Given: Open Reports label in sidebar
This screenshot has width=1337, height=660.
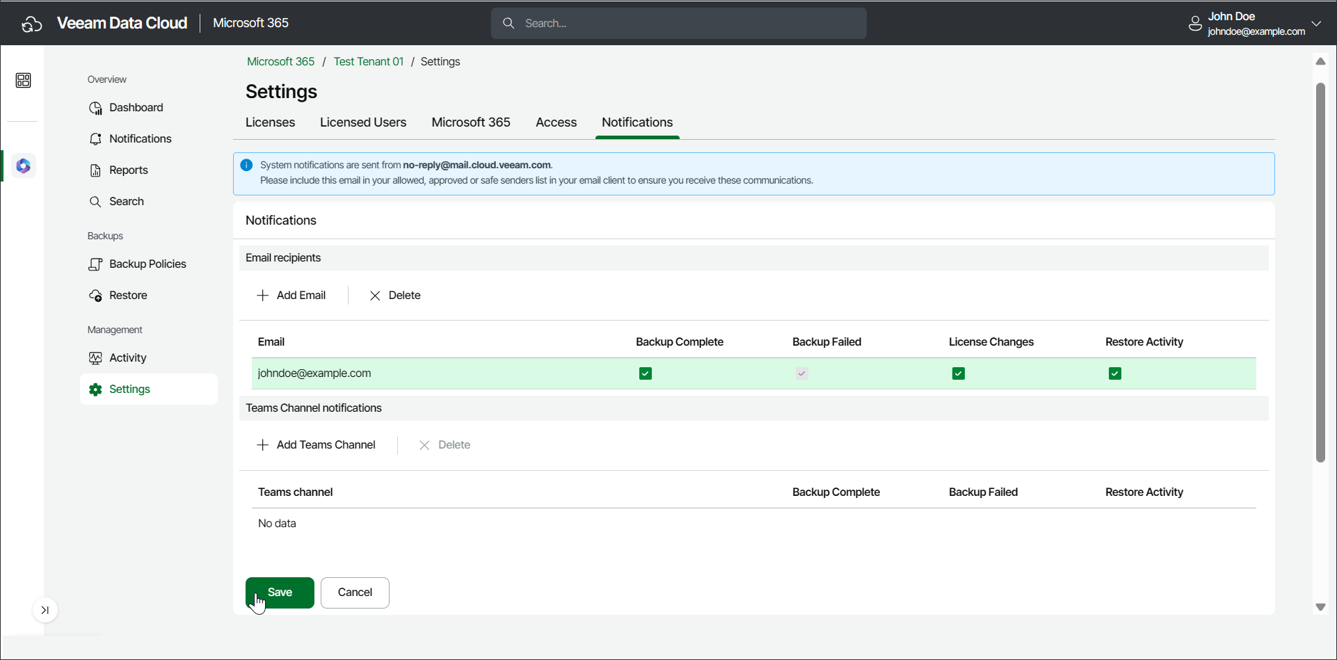Looking at the screenshot, I should click(129, 170).
